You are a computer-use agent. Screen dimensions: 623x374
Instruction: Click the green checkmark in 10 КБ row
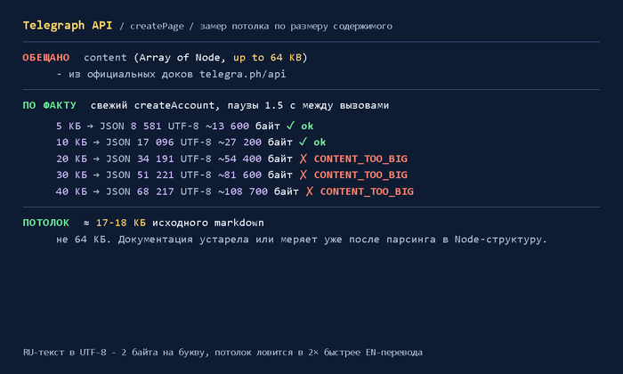[303, 142]
